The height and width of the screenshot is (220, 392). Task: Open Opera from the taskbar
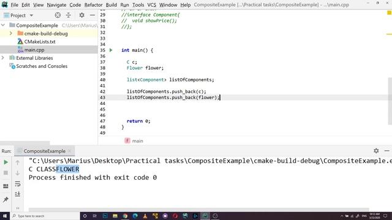pos(175,216)
